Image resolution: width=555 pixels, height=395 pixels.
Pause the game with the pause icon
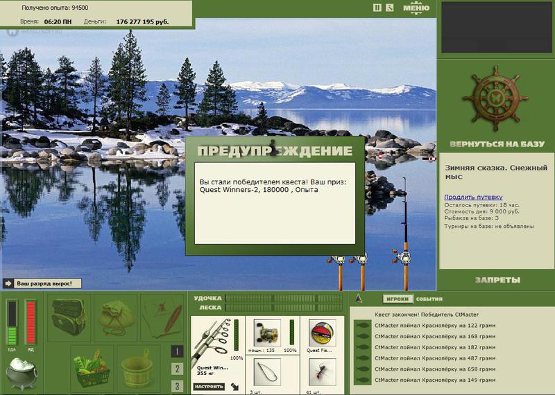pyautogui.click(x=377, y=8)
